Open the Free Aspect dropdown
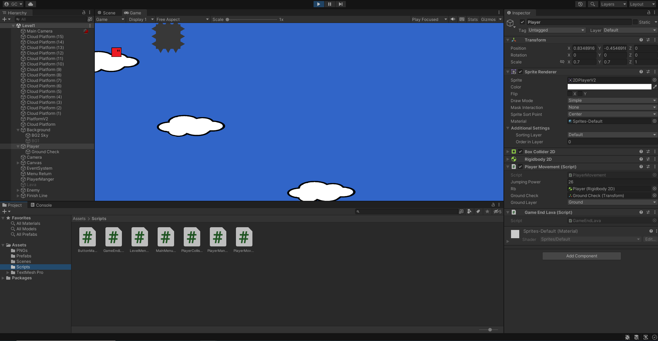 coord(182,20)
